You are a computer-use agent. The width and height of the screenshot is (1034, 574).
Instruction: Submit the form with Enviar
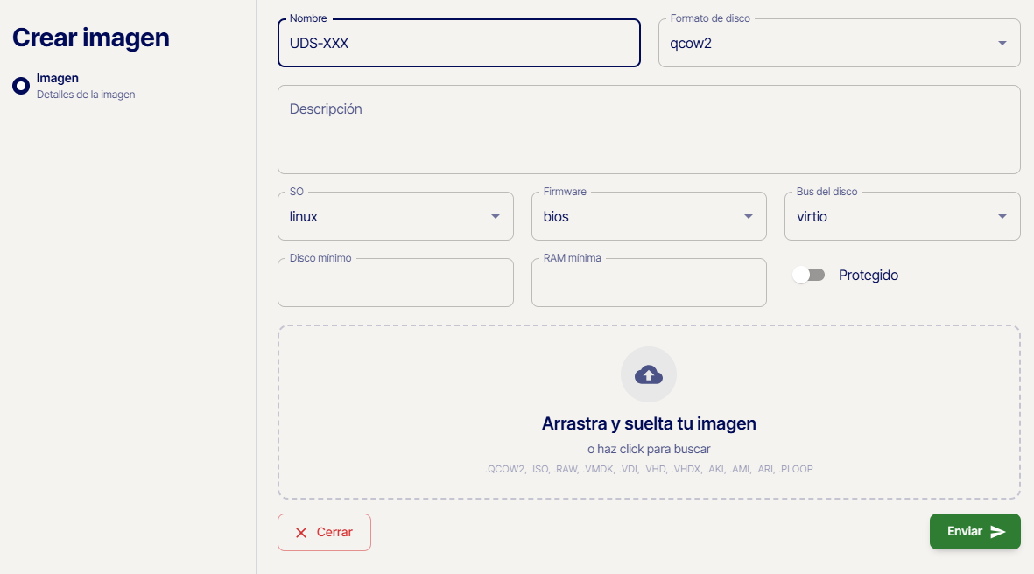tap(974, 532)
